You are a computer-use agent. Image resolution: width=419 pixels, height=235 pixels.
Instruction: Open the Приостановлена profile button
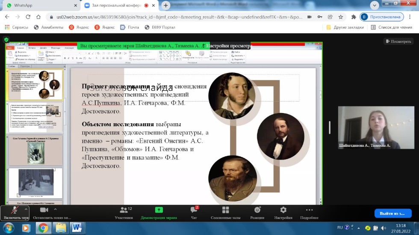coord(381,17)
